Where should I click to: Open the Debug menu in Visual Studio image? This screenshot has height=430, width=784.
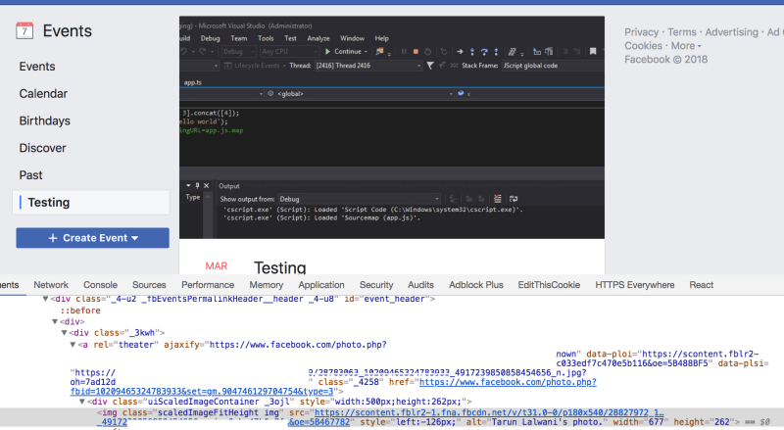click(210, 38)
